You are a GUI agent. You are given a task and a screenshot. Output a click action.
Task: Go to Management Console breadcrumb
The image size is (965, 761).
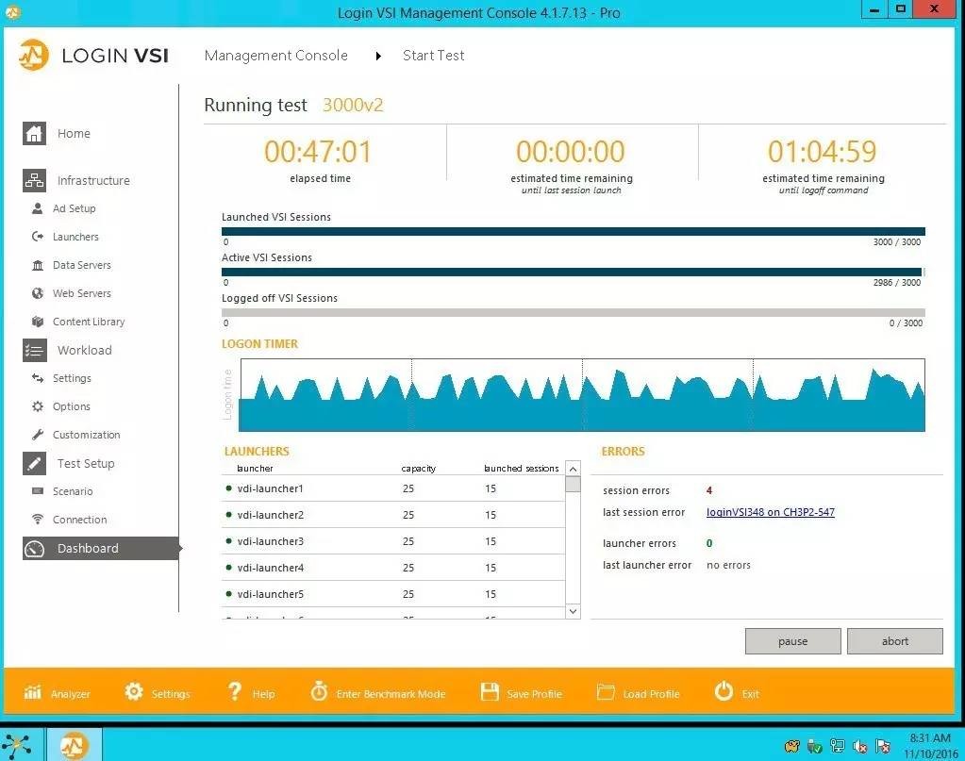pos(275,56)
